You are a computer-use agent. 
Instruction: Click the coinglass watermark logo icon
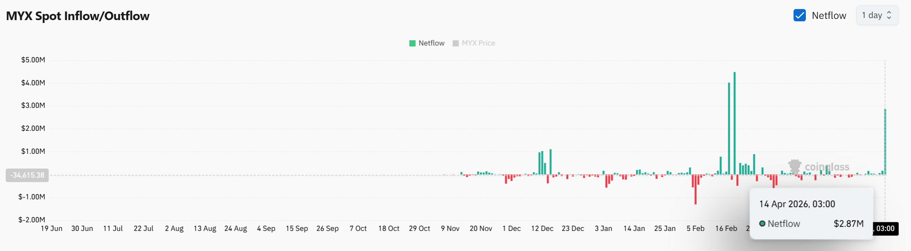click(795, 167)
